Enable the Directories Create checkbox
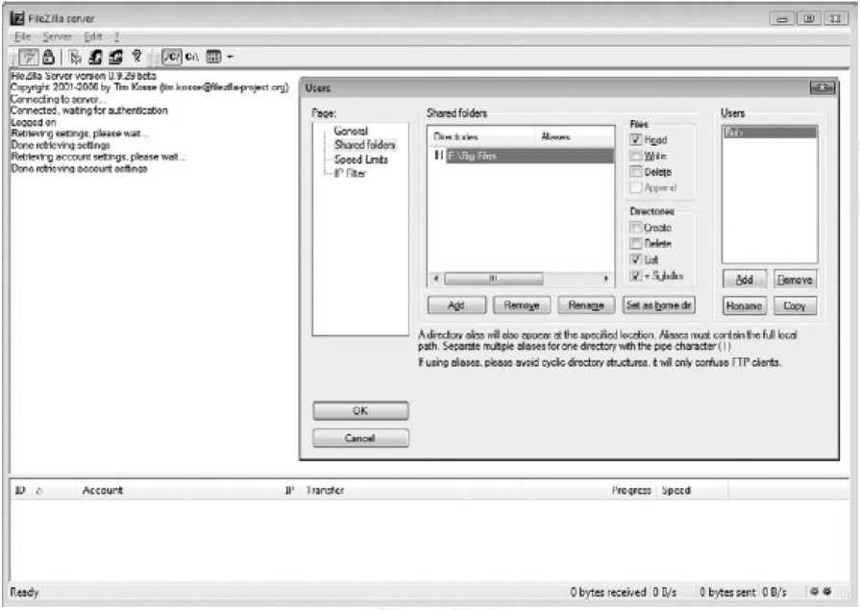 click(636, 227)
